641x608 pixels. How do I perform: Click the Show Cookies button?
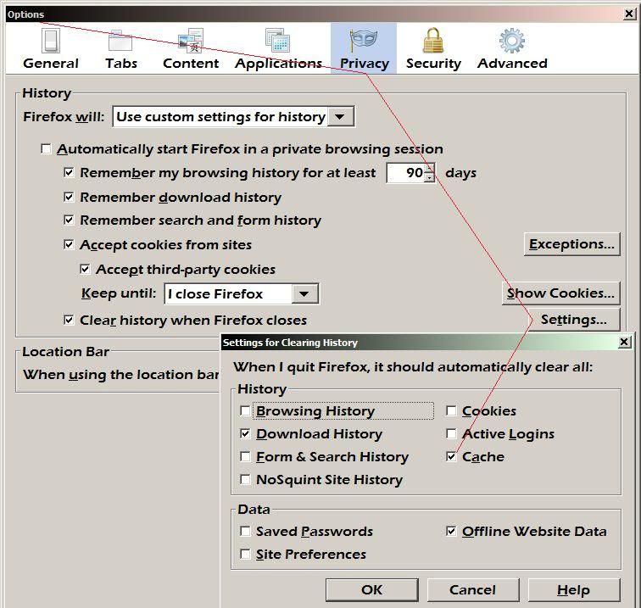561,293
